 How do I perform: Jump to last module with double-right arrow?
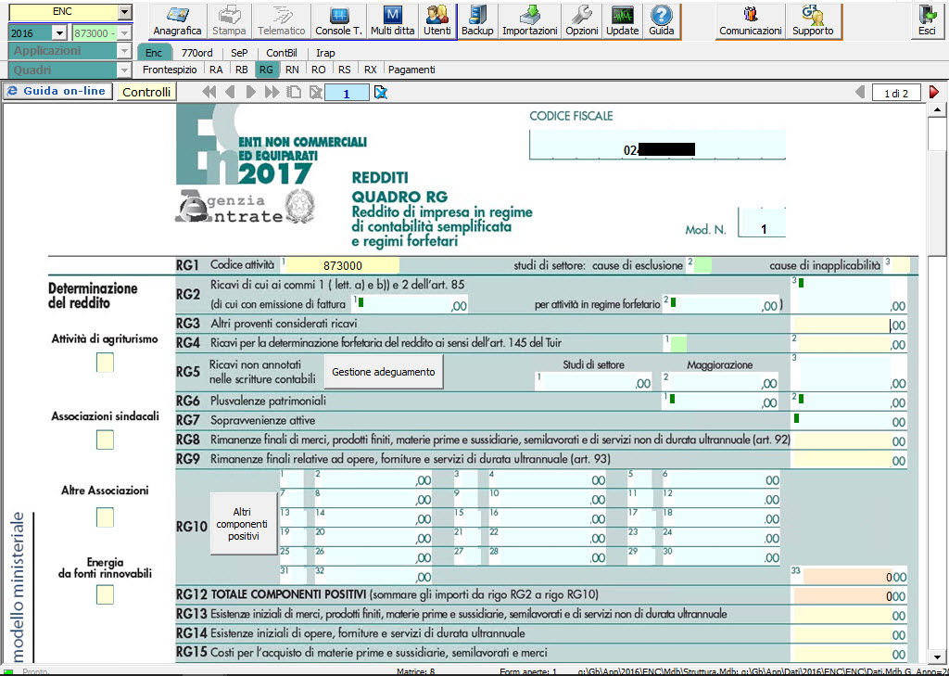click(x=272, y=92)
